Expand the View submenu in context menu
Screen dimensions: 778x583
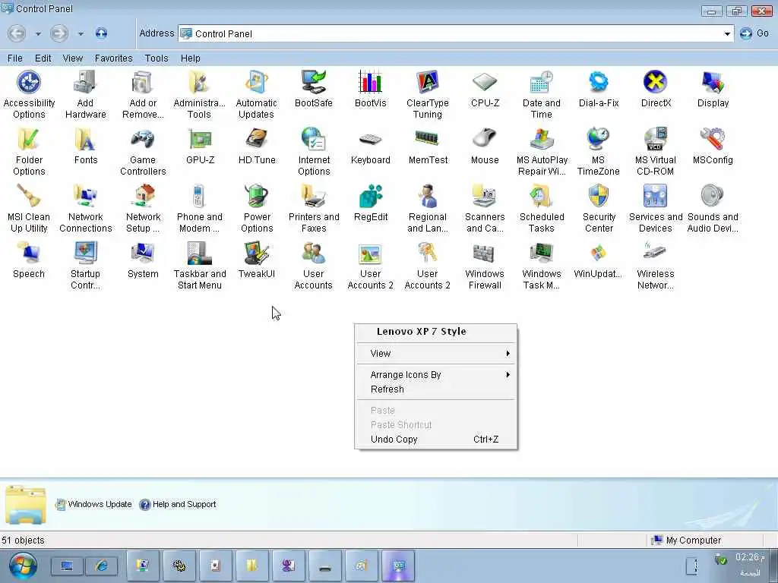[x=436, y=354]
